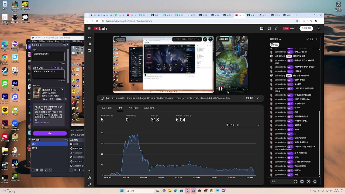Screen dimensions: 345x194
Task: Copy the stream key with copy icon
Action: (211, 39)
